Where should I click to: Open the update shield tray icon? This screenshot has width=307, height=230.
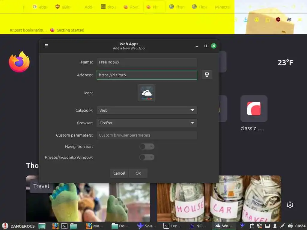click(x=259, y=226)
